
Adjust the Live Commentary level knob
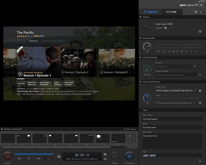pyautogui.click(x=147, y=98)
